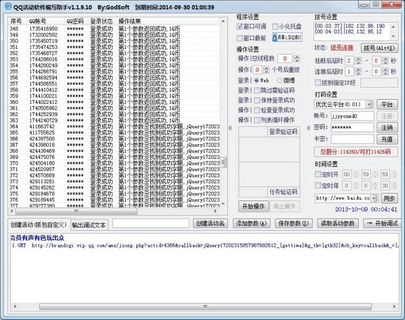Adjust the 个号后重拨 count stepper

click(266, 70)
